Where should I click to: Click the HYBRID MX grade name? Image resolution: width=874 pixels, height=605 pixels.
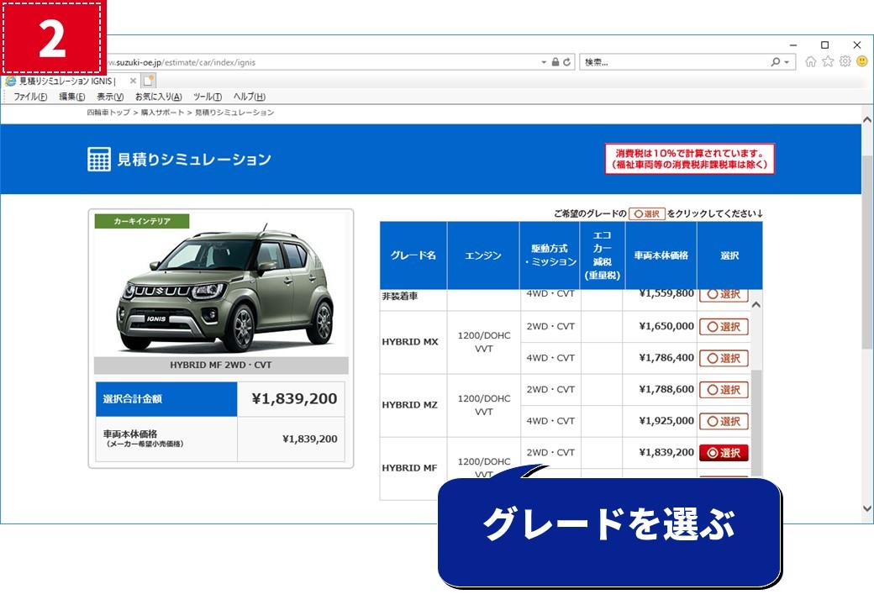tap(410, 342)
